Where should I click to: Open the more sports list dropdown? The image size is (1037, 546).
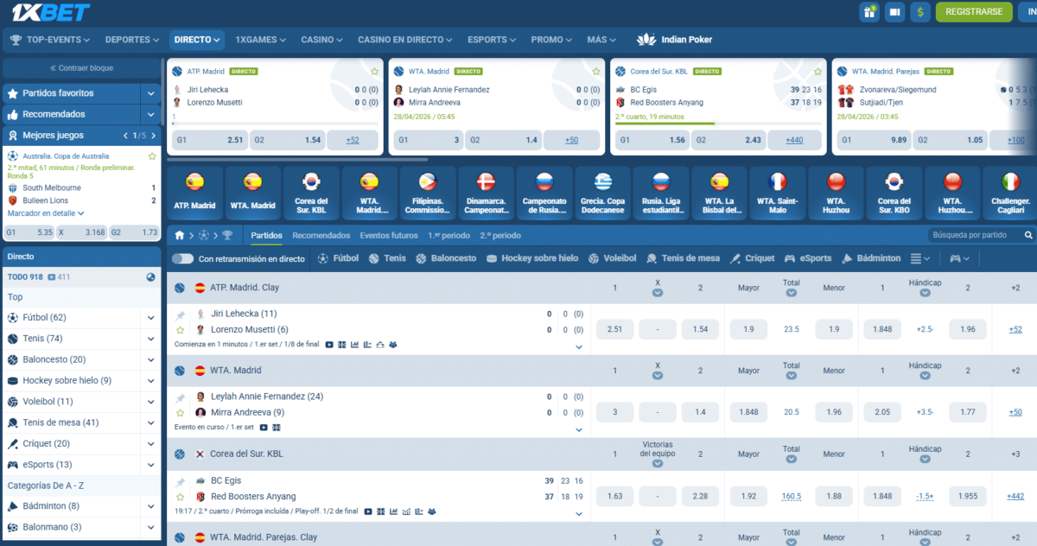click(x=921, y=258)
